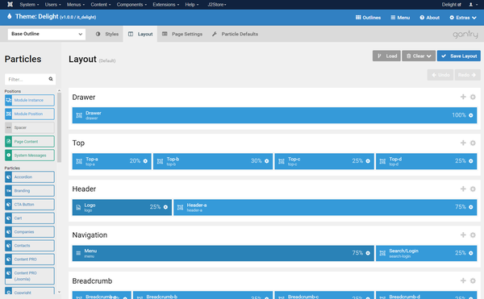Viewport: 484px width, 299px height.
Task: Click the Joomla logo icon
Action: click(x=10, y=4)
